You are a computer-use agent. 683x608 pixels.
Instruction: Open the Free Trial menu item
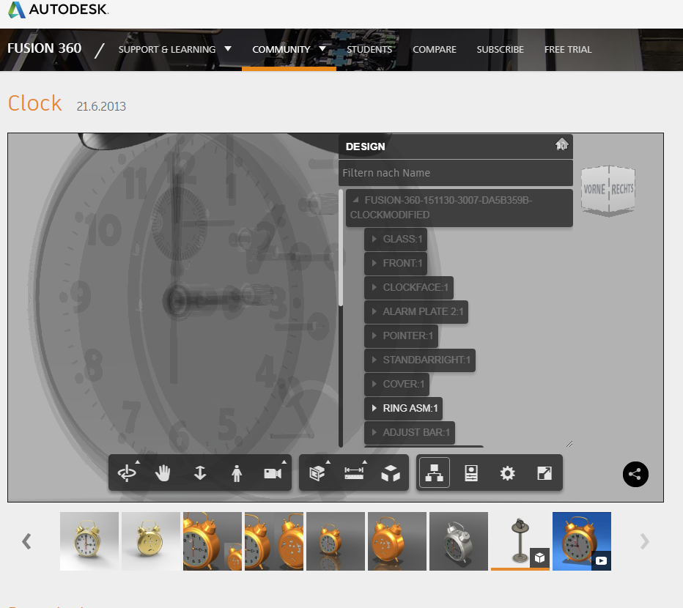tap(567, 49)
